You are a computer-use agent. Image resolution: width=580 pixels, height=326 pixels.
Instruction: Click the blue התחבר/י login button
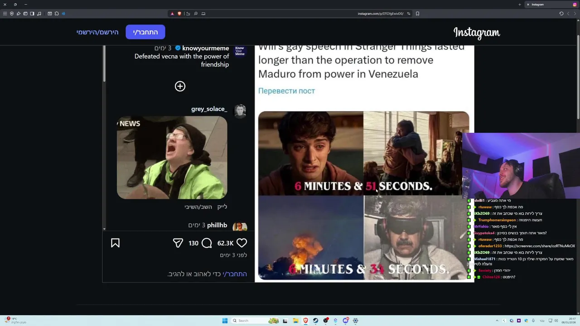(x=145, y=32)
